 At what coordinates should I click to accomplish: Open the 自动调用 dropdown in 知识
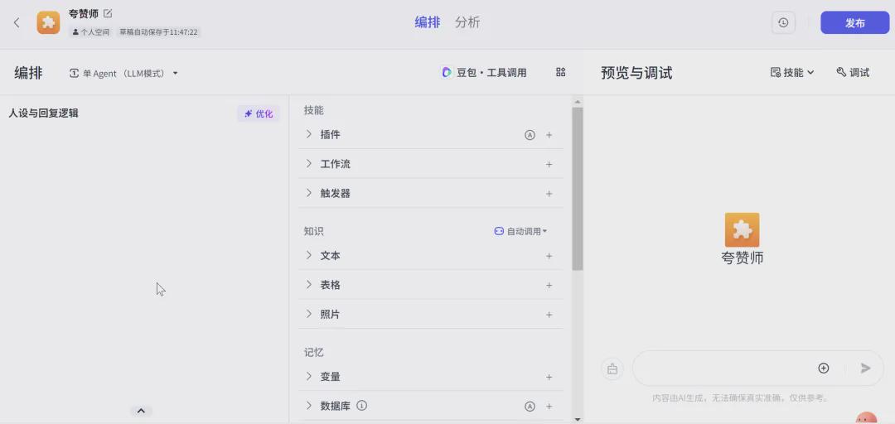coord(520,231)
